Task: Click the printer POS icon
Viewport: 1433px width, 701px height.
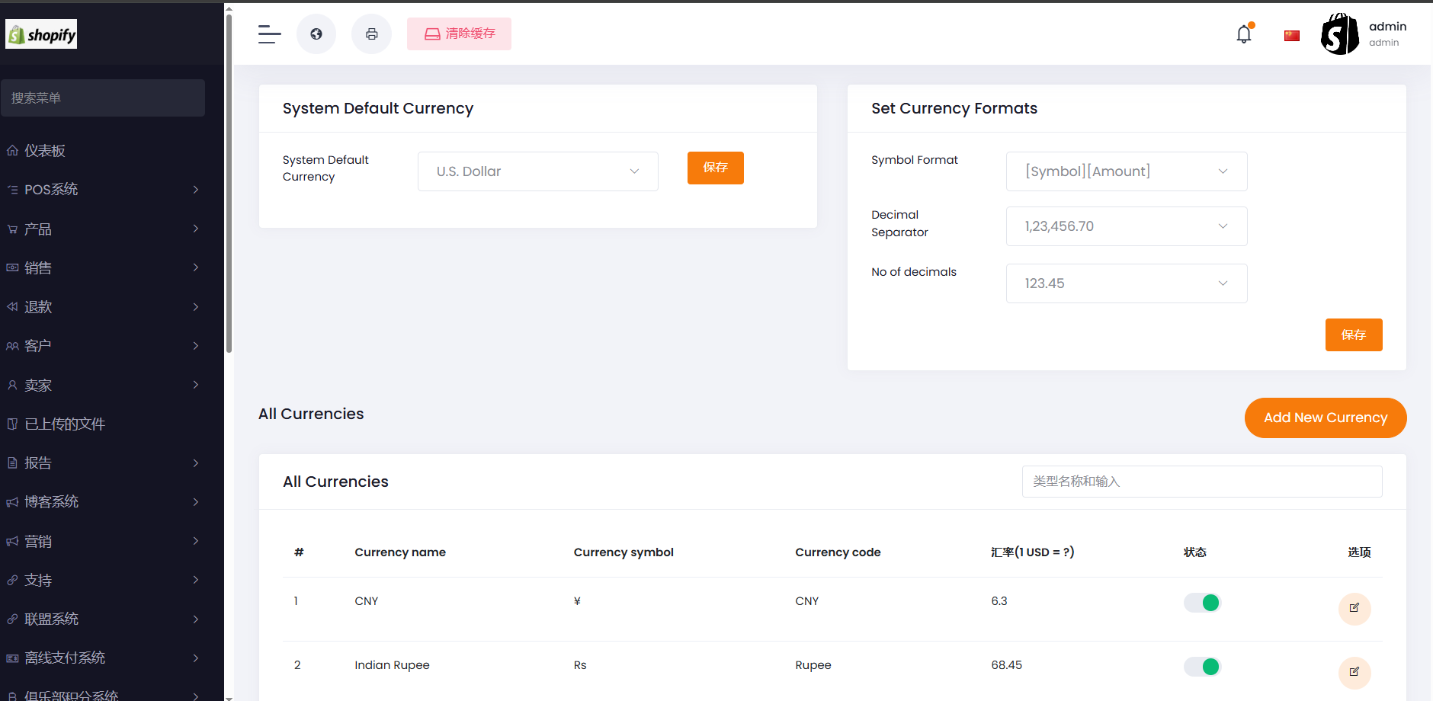Action: (x=371, y=34)
